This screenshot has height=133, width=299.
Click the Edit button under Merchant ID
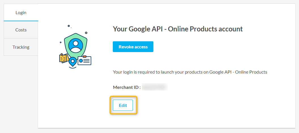[123, 105]
